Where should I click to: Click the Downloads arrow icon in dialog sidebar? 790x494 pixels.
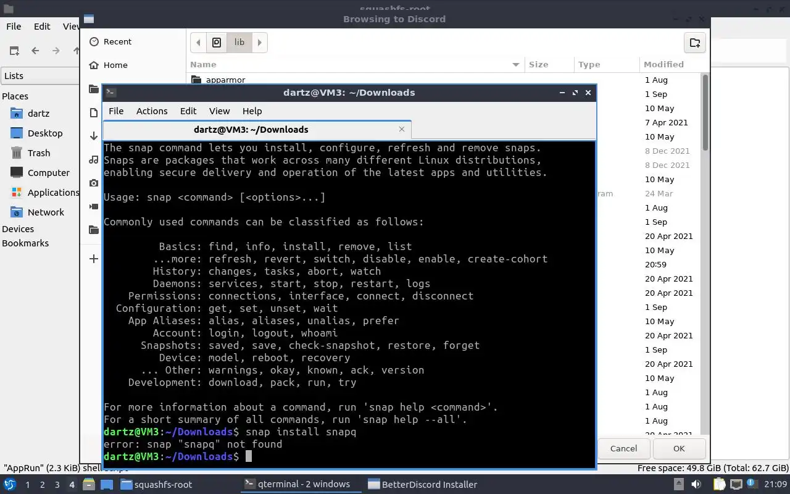(94, 136)
